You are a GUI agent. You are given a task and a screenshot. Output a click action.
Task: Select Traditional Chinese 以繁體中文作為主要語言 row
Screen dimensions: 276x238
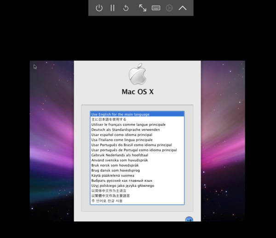coord(137,196)
